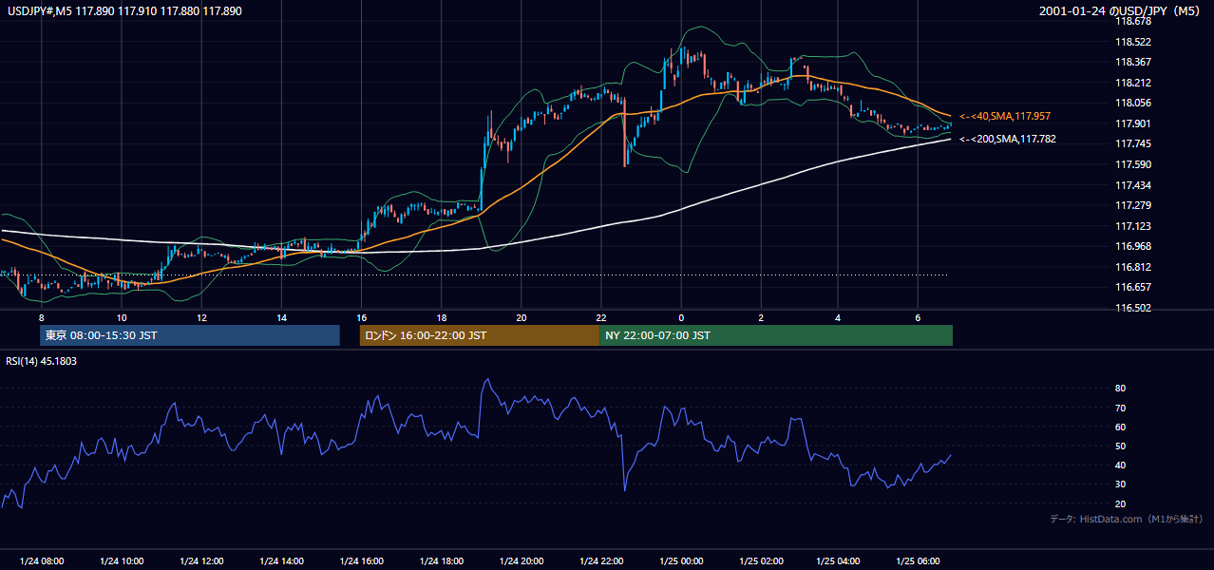Click price axis value 117.434
This screenshot has width=1214, height=570.
click(1135, 184)
